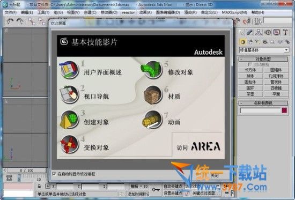The height and width of the screenshot is (200, 295).
Task: Open the 修改对象 tutorial icon
Action: [152, 70]
